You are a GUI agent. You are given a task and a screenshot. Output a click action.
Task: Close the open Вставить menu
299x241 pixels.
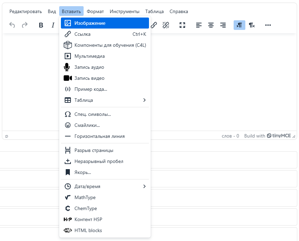pyautogui.click(x=71, y=11)
